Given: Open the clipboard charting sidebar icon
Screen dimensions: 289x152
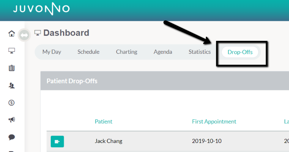Looking at the screenshot, I should [x=11, y=68].
